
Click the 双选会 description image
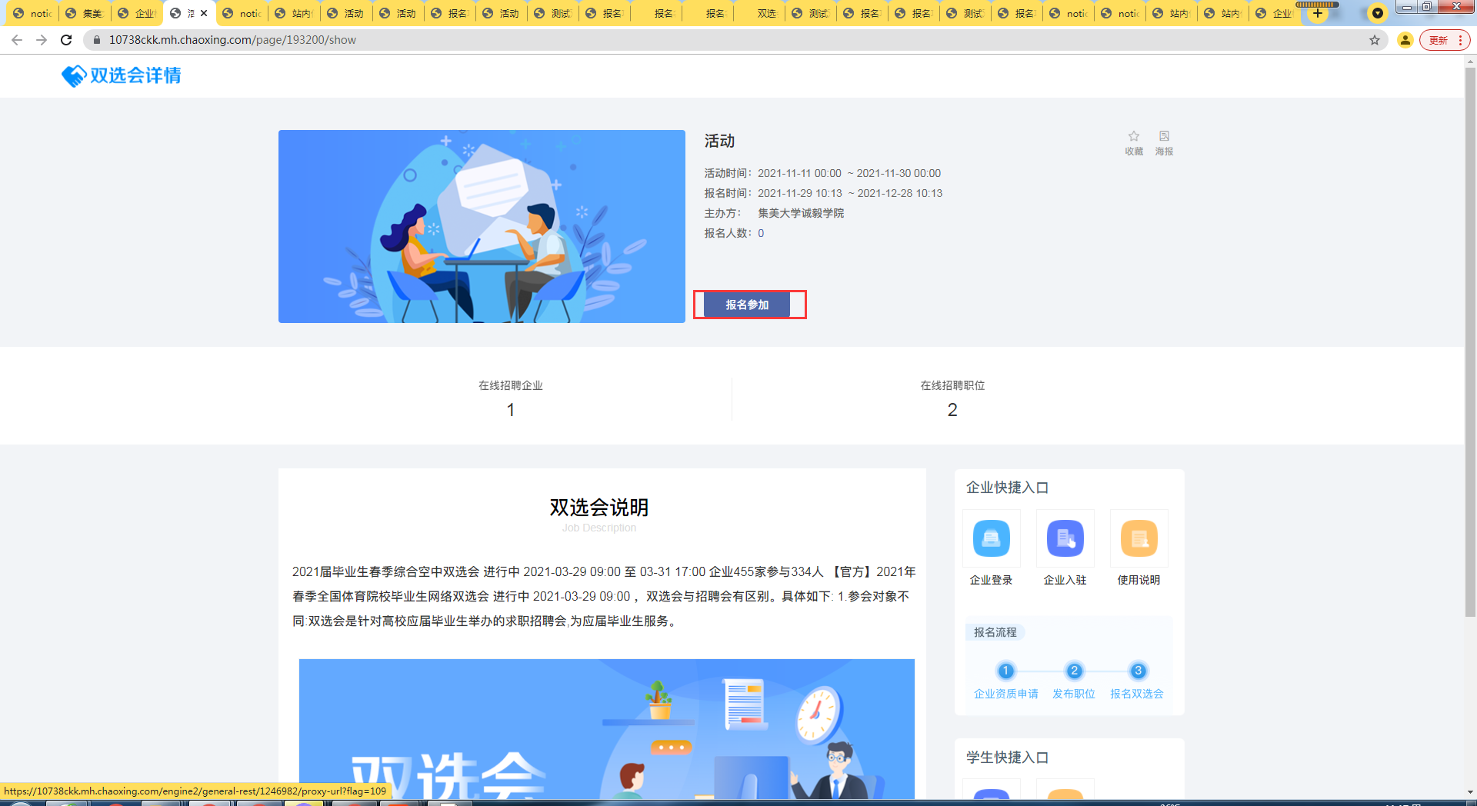click(x=607, y=728)
